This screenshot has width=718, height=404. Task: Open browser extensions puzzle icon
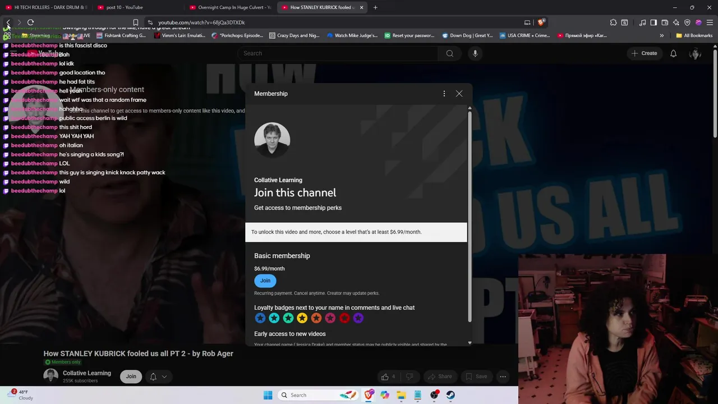pos(613,22)
